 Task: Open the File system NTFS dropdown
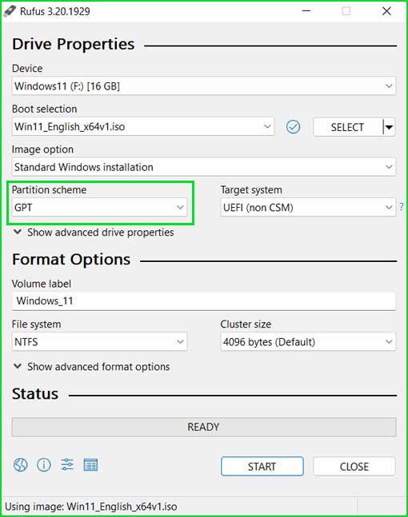(x=99, y=341)
